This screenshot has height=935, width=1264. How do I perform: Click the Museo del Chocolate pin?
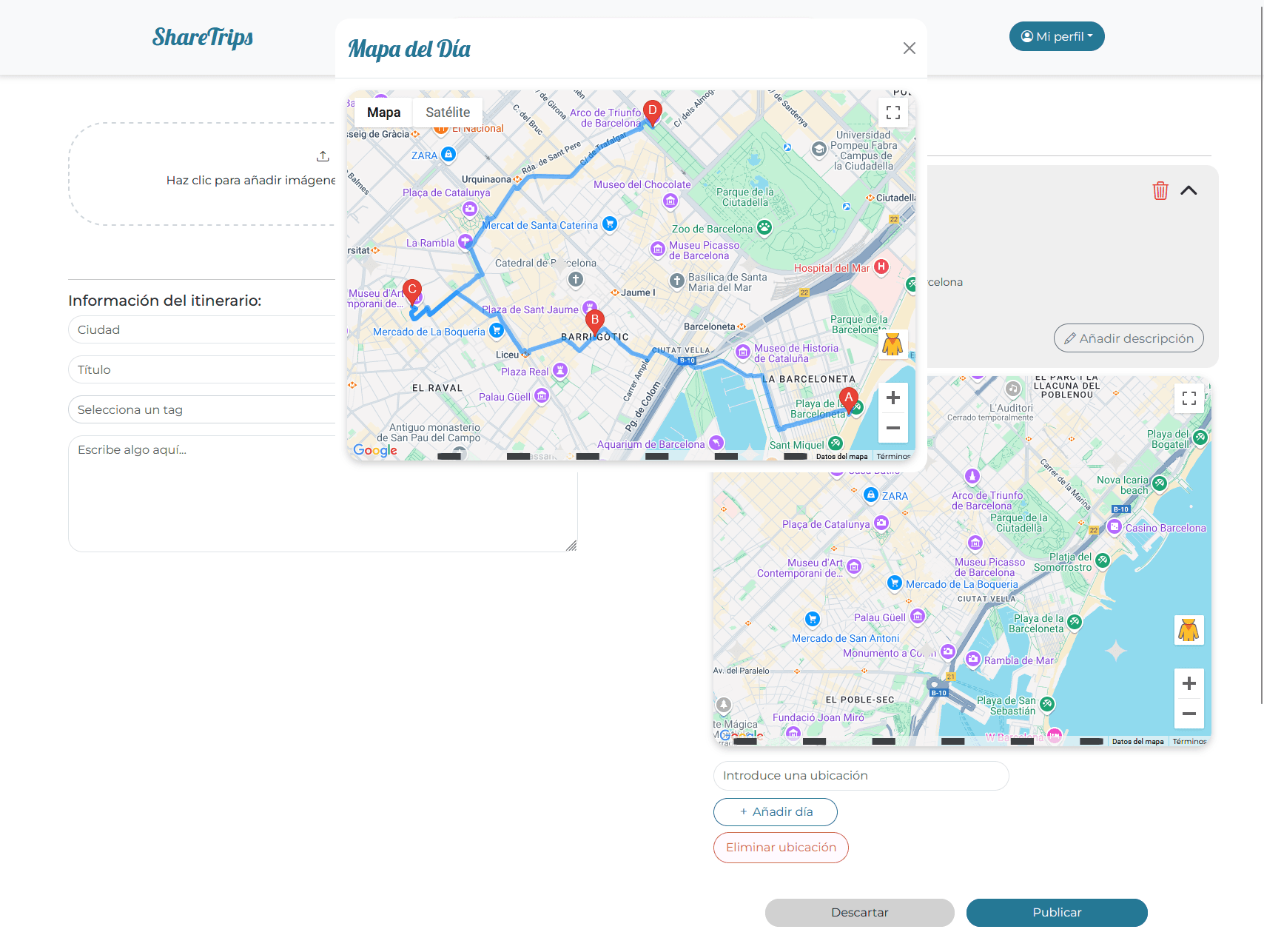point(670,201)
